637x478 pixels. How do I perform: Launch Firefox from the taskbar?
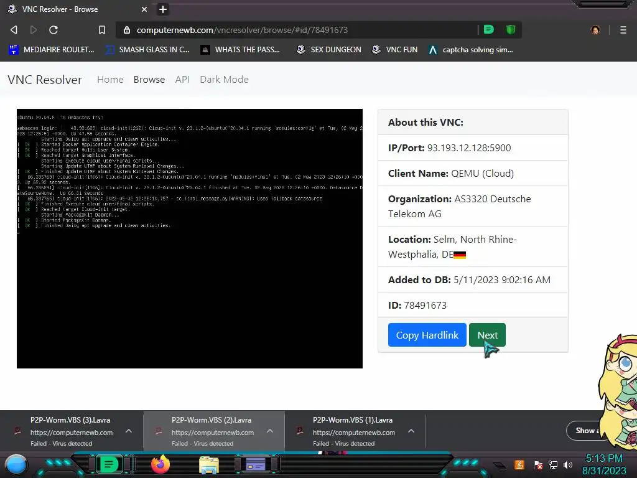160,464
